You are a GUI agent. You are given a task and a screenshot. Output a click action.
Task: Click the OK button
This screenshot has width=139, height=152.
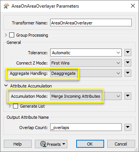point(90,144)
